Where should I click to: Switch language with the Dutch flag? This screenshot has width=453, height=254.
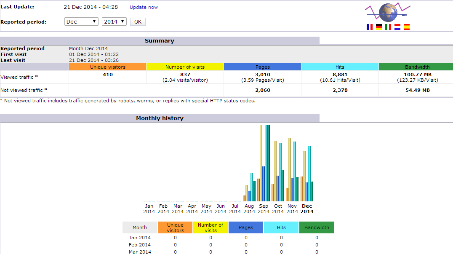point(397,27)
